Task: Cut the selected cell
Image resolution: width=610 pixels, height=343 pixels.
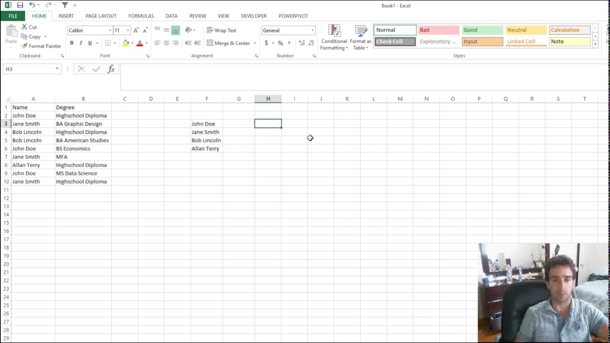Action: pos(29,27)
